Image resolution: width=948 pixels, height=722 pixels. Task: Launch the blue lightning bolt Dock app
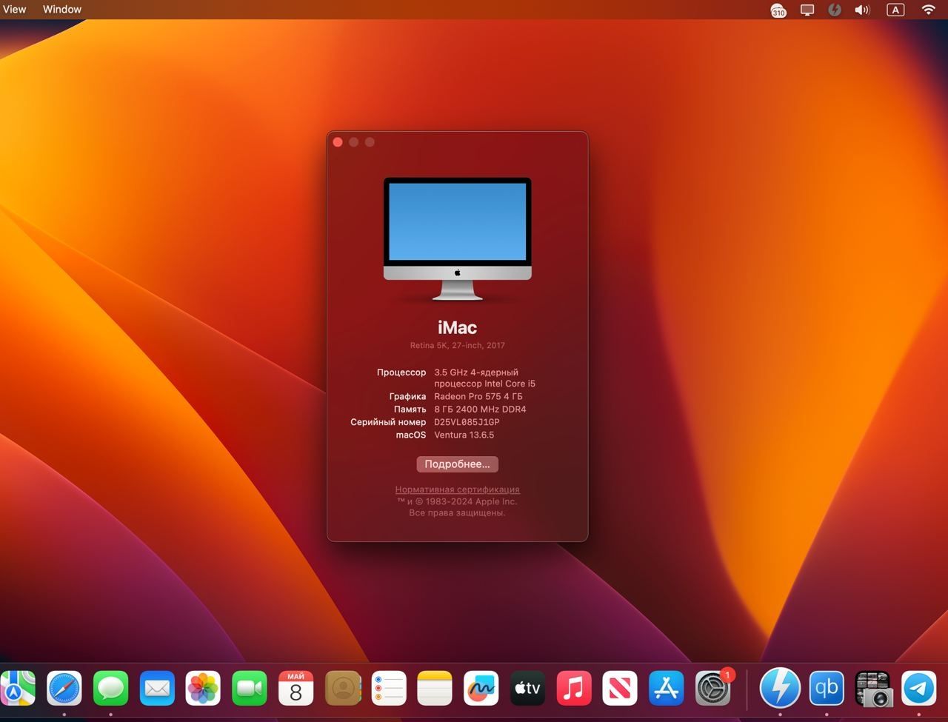pyautogui.click(x=780, y=688)
